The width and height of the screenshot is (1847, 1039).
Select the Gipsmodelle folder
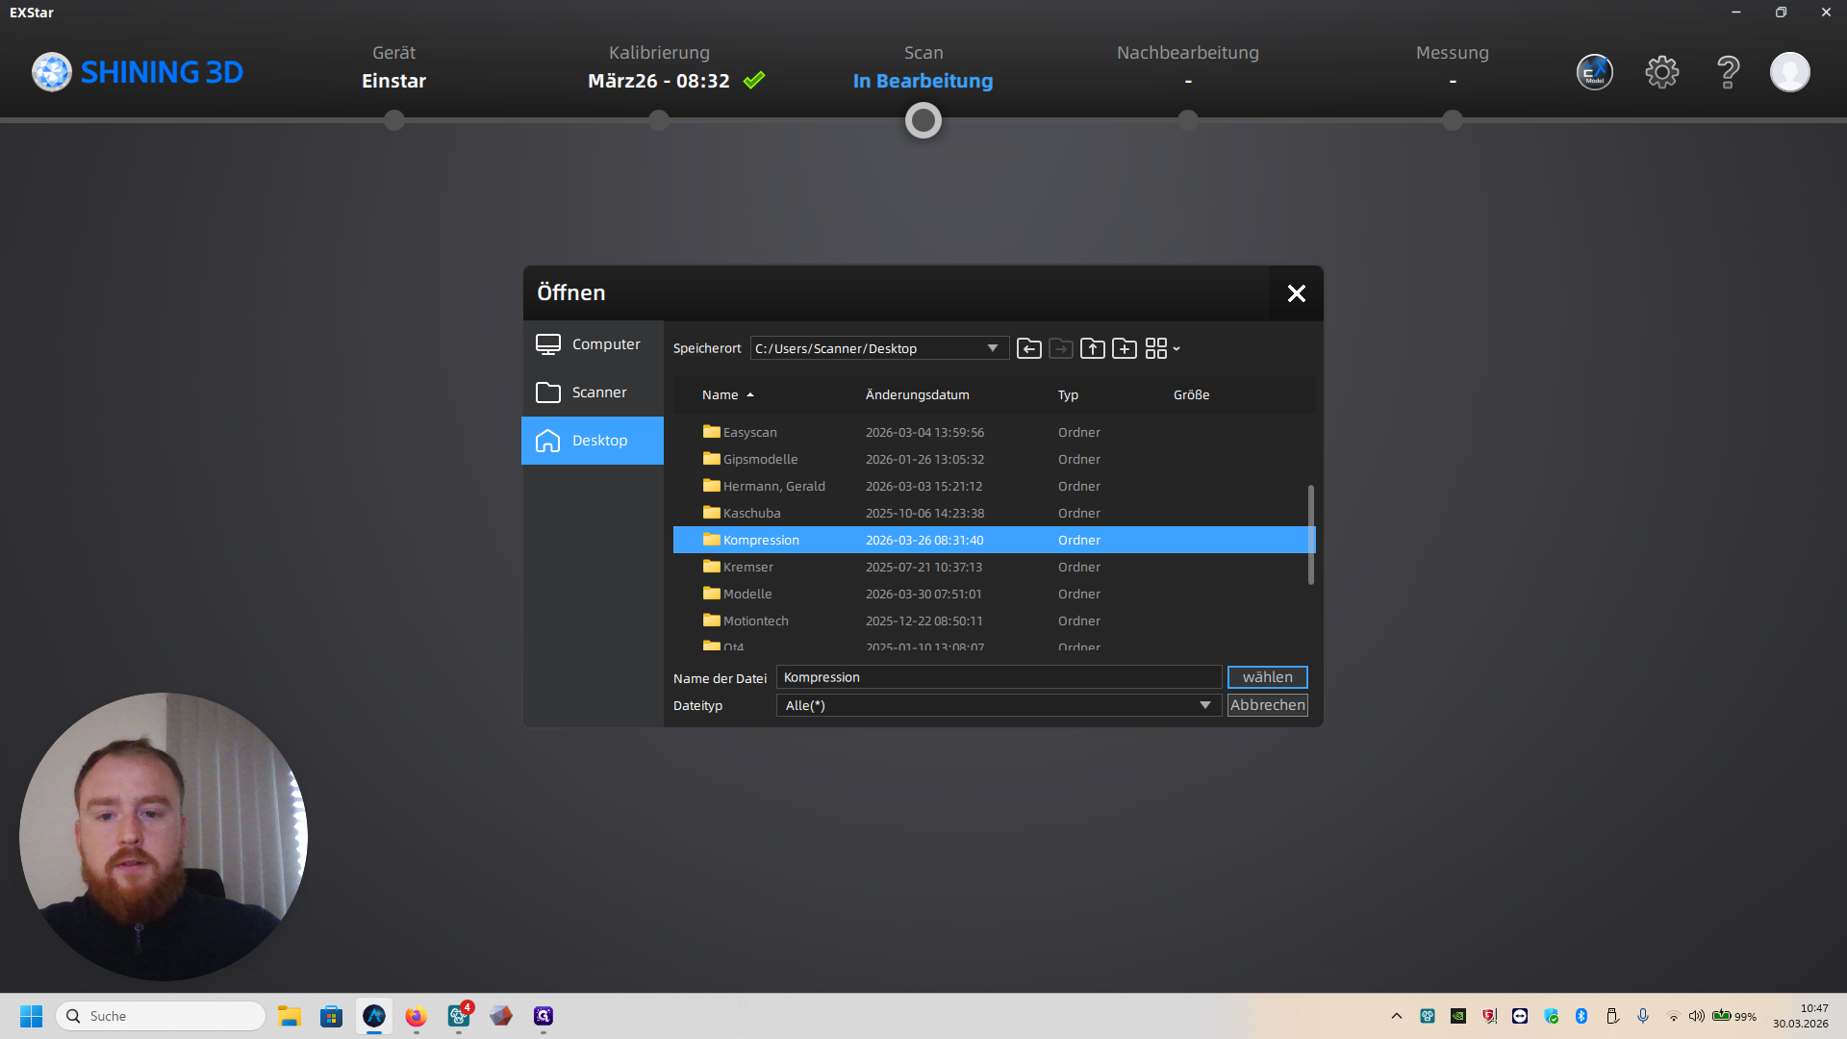[760, 460]
